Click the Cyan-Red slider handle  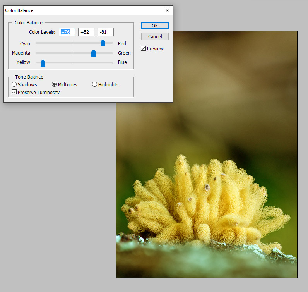coord(103,43)
